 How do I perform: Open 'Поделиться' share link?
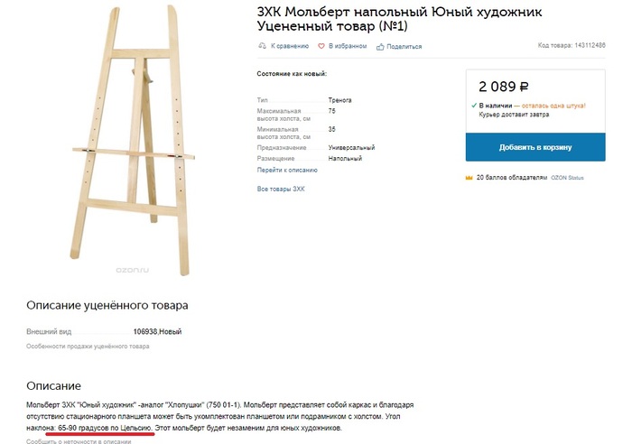tap(404, 47)
